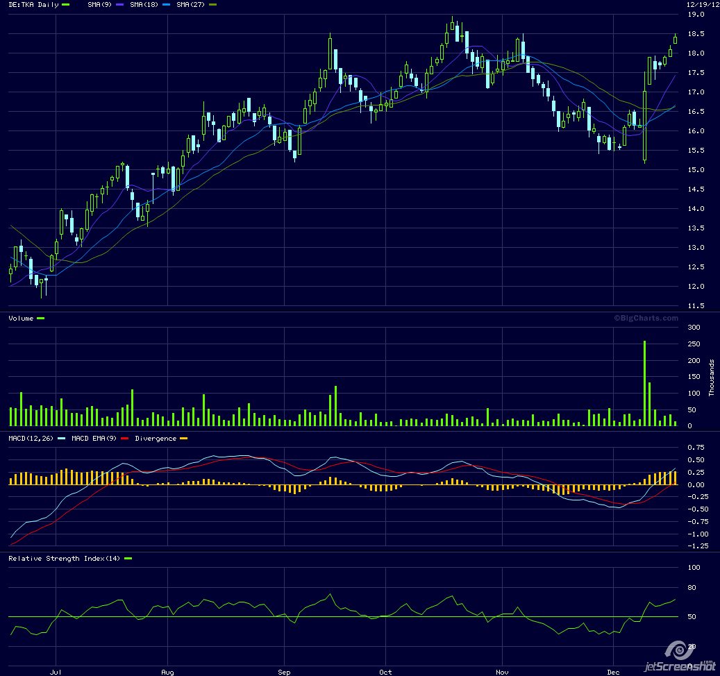Click the Nov month axis label
720x676 pixels.
coord(502,672)
